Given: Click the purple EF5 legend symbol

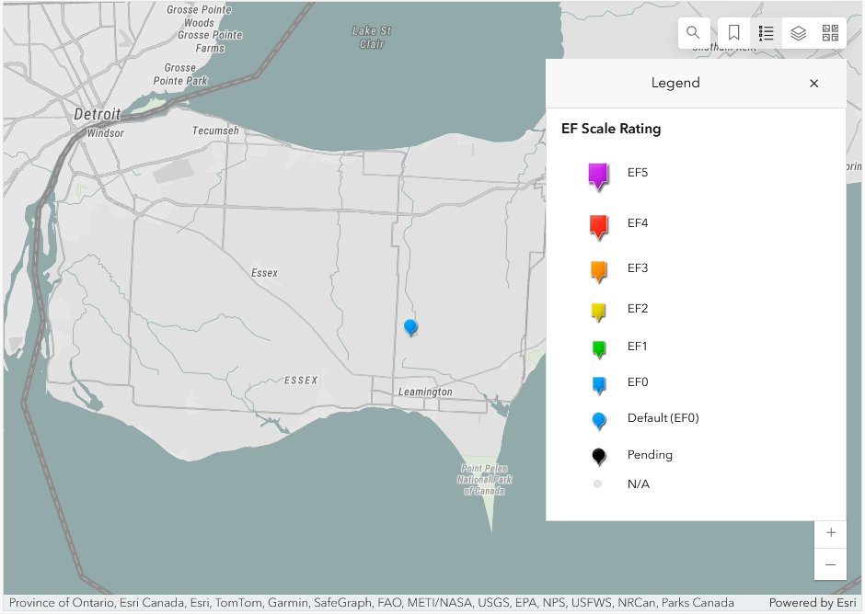Looking at the screenshot, I should point(598,176).
